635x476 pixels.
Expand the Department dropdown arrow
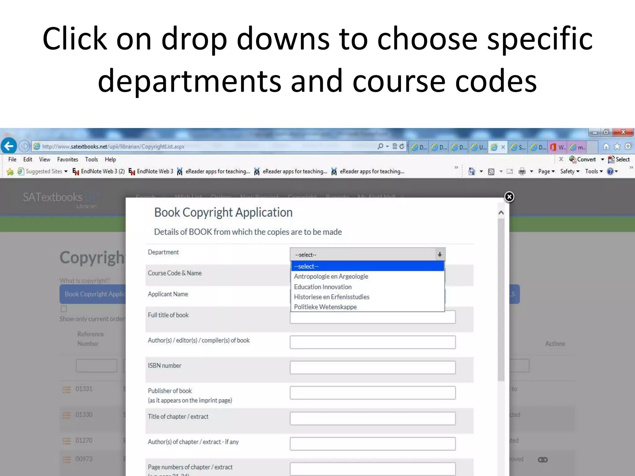coord(440,254)
